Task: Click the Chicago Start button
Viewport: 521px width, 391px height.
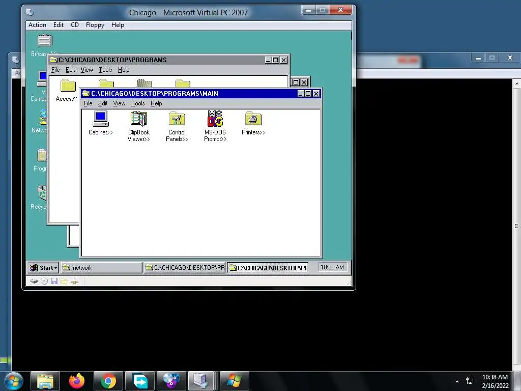Action: [44, 268]
